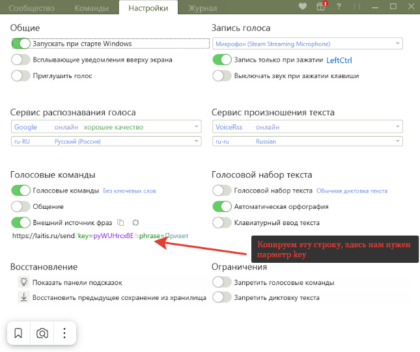The width and height of the screenshot is (420, 352).
Task: Open VoiceRss speech service dropdown
Action: (x=307, y=127)
